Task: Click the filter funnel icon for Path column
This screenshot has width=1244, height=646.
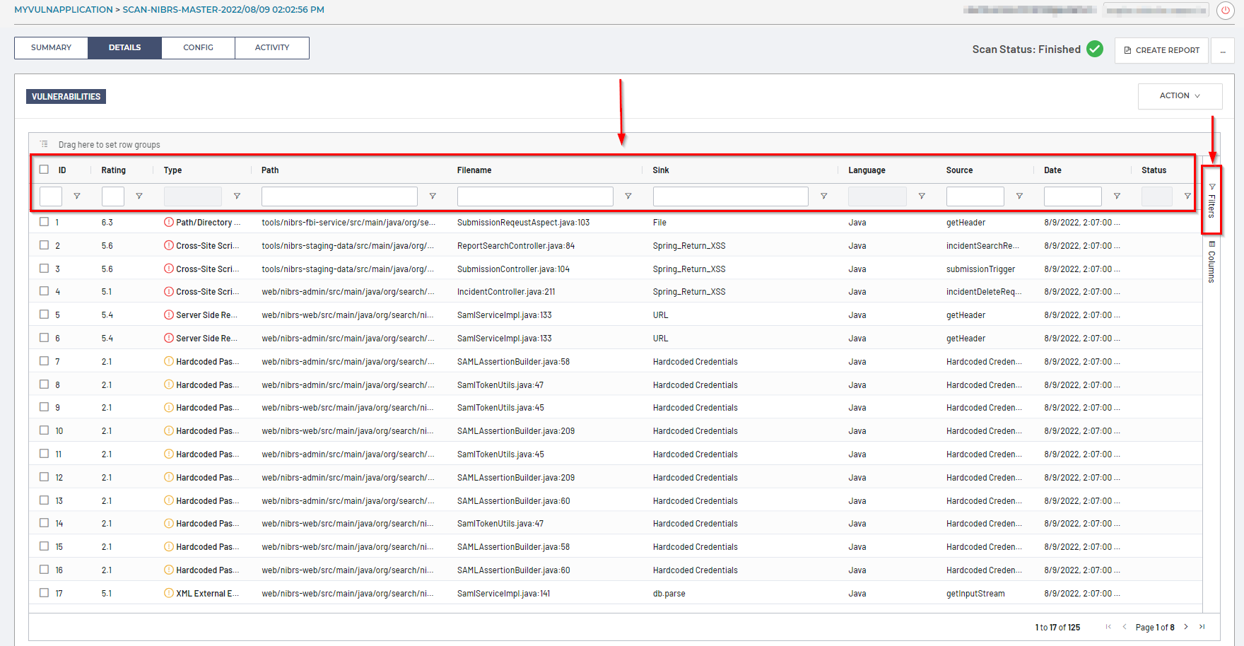Action: coord(433,196)
